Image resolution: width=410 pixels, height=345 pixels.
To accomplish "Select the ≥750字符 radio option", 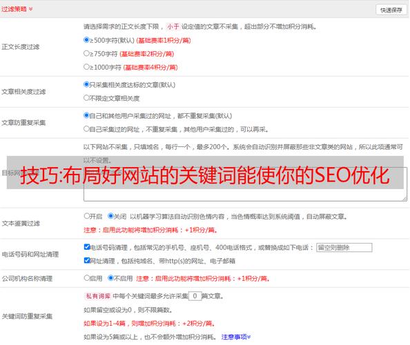I will (86, 53).
